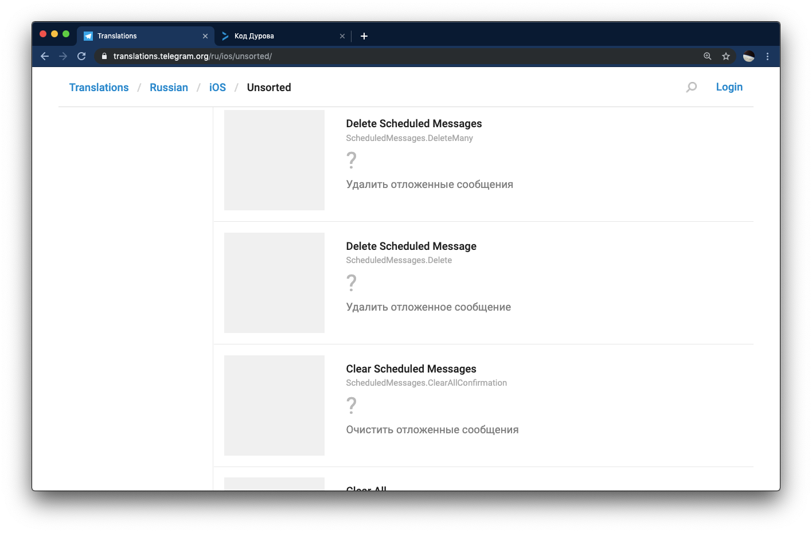The width and height of the screenshot is (812, 533).
Task: Open the Chrome three-dot menu
Action: (x=767, y=56)
